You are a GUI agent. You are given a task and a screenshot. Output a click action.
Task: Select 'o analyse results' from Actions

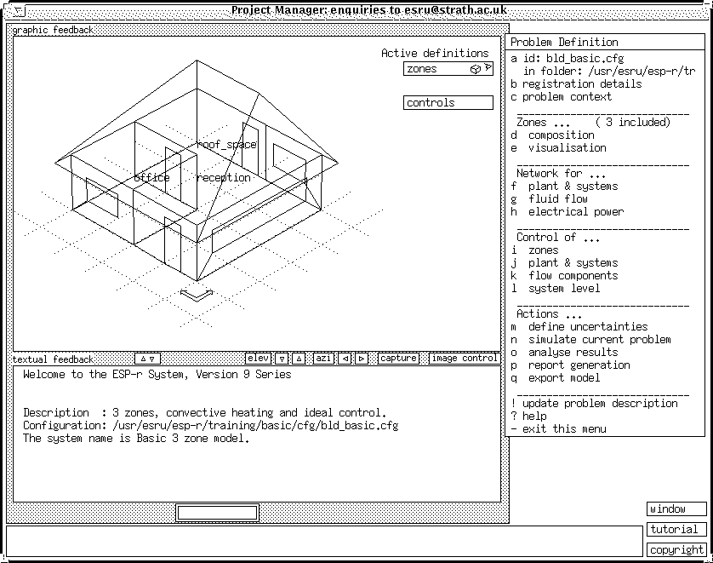[x=572, y=353]
